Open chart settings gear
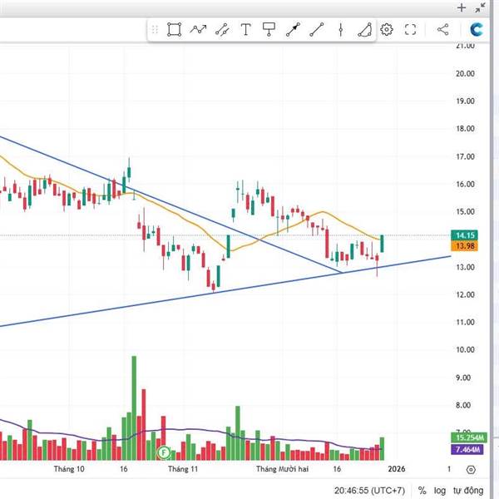Image resolution: width=499 pixels, height=499 pixels. (387, 30)
